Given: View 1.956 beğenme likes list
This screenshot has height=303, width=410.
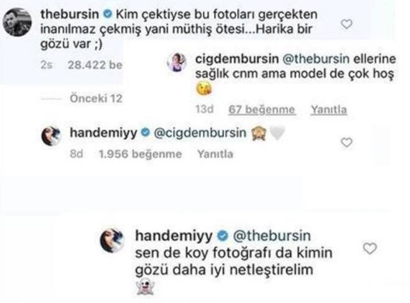Looking at the screenshot, I should point(140,154).
